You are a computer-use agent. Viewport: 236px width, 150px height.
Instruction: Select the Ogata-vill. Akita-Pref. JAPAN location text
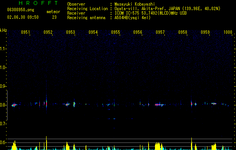(x=167, y=9)
